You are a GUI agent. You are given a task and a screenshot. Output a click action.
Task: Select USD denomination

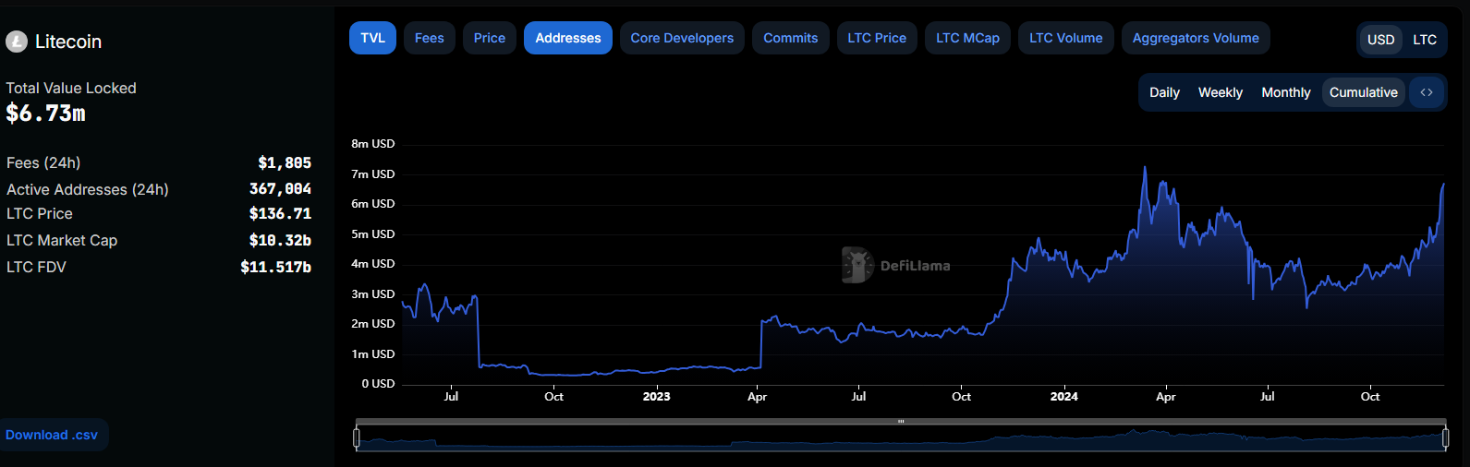pyautogui.click(x=1380, y=40)
